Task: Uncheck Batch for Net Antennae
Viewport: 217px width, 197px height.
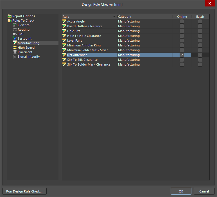Action: (200, 55)
